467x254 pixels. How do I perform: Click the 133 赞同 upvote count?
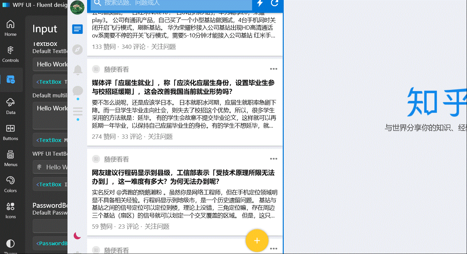[x=104, y=47]
